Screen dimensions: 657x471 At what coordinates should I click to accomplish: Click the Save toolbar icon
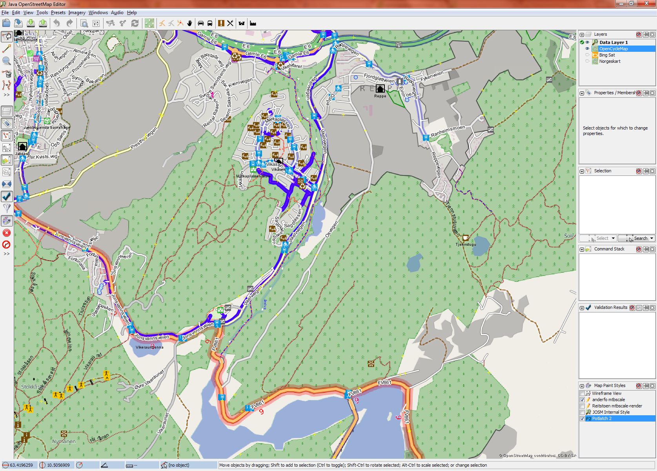click(18, 23)
